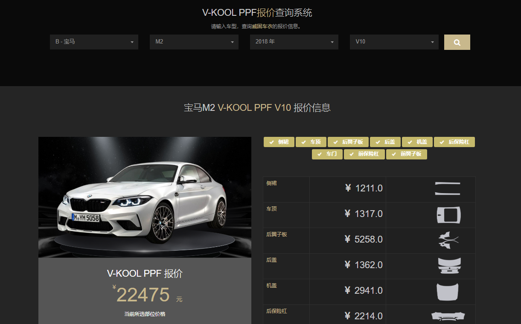Open the 2018 年 year dropdown

click(x=294, y=42)
